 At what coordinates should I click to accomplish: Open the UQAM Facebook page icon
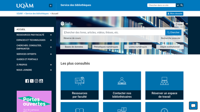coord(27,81)
